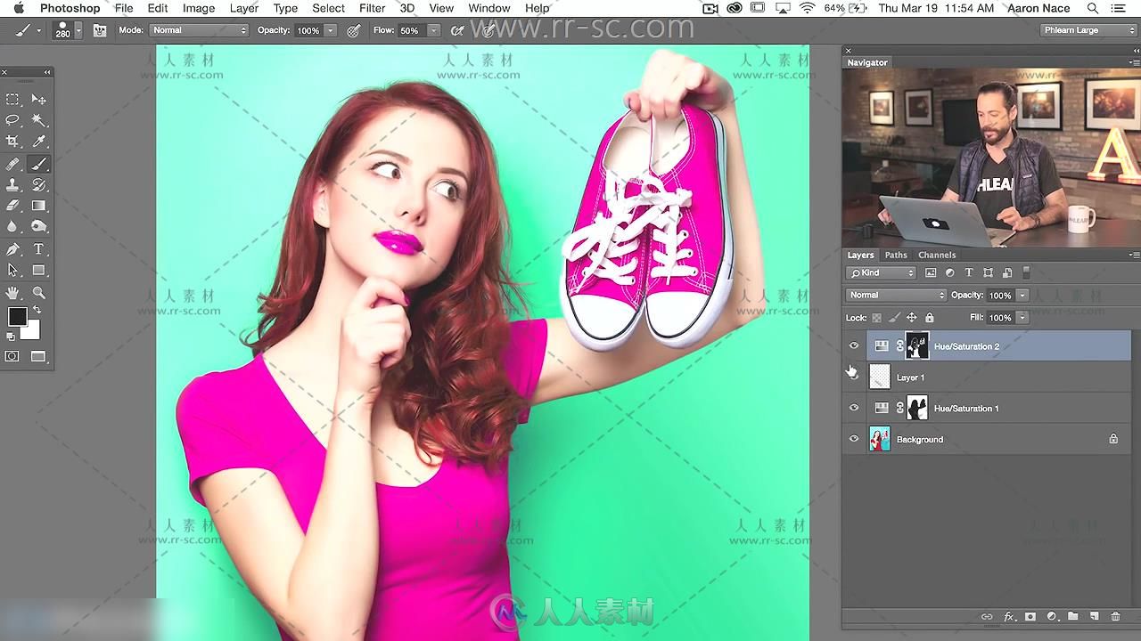Open the layer Opacity dropdown arrow
1141x641 pixels.
1022,295
